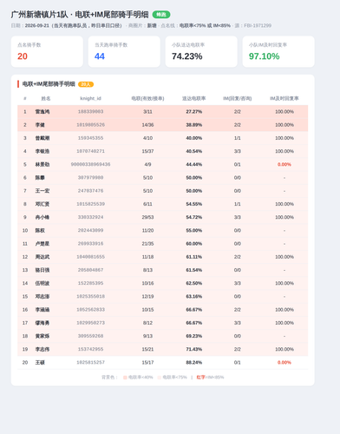Click the 71.43% rate cell
Image resolution: width=340 pixels, height=434 pixels.
click(x=193, y=349)
